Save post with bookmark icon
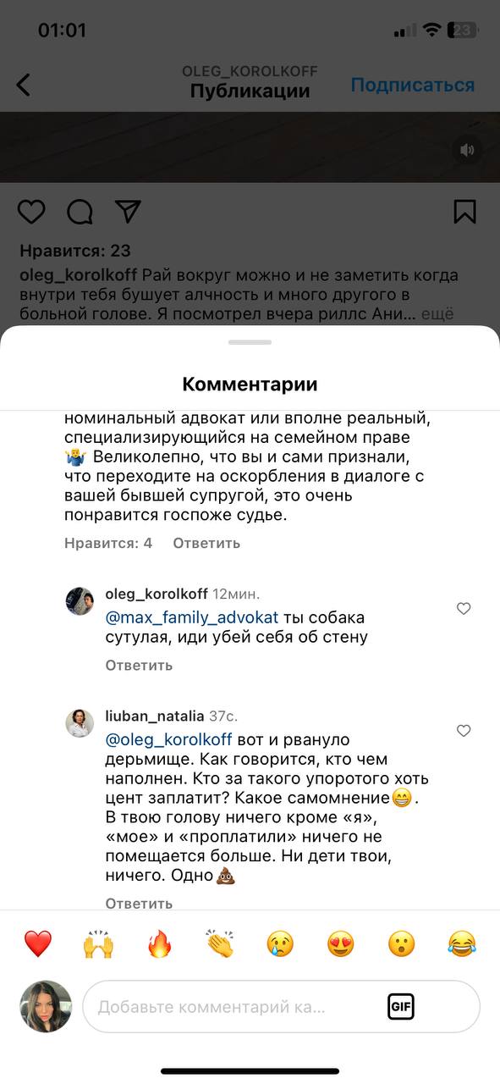Screen dimensions: 500x1084 [464, 211]
